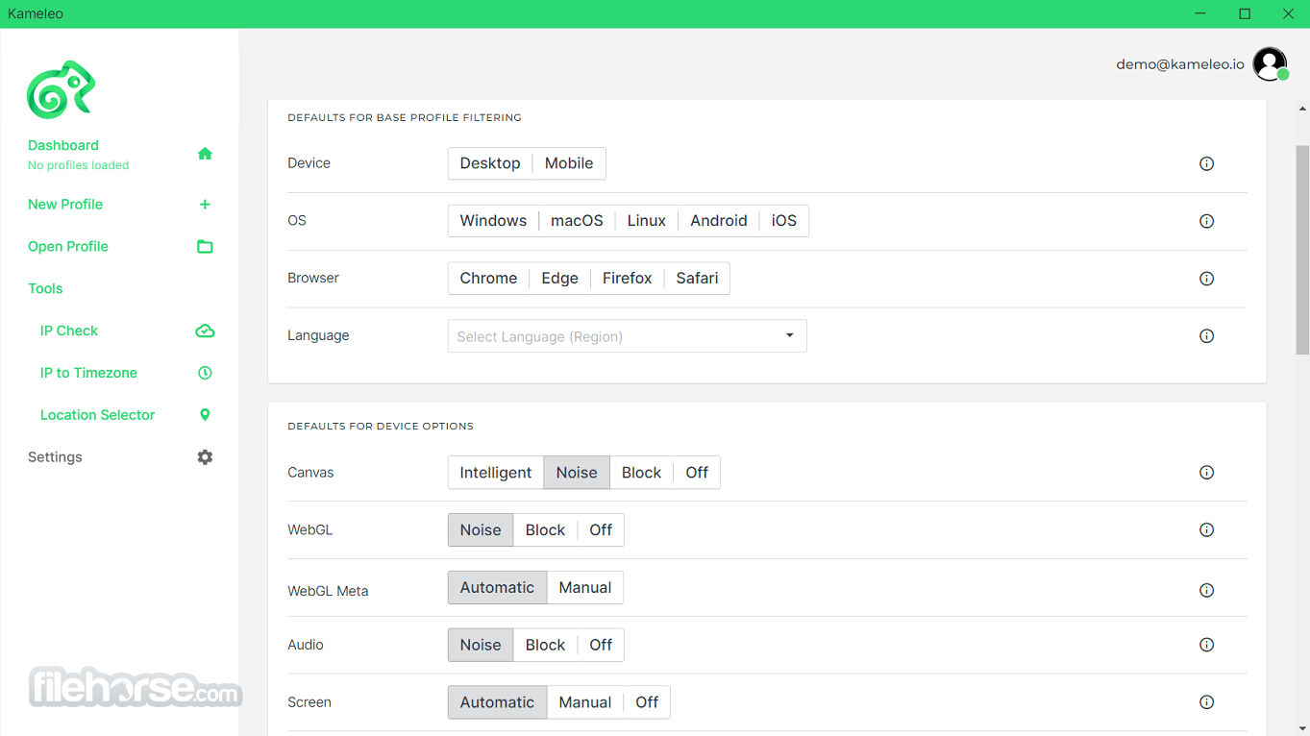Viewport: 1310px width, 736px height.
Task: Choose Windows in the OS filter
Action: point(493,221)
